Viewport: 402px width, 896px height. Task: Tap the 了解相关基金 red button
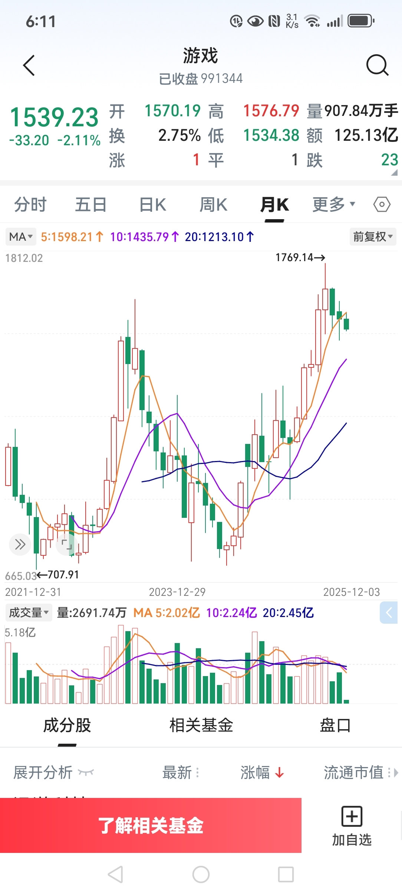tap(151, 825)
